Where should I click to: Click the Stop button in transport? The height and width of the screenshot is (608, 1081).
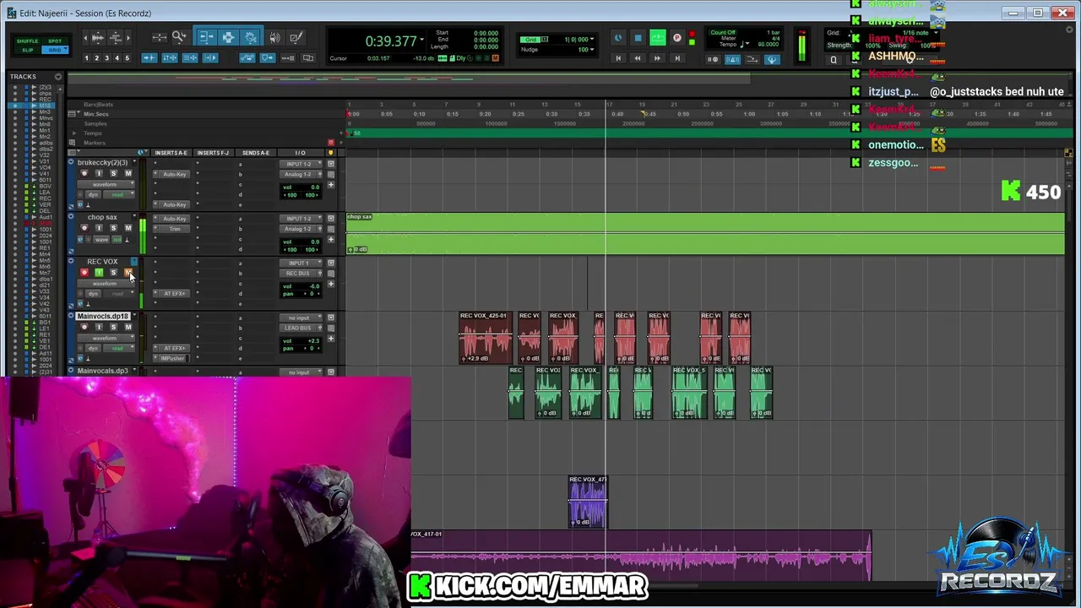coord(638,38)
